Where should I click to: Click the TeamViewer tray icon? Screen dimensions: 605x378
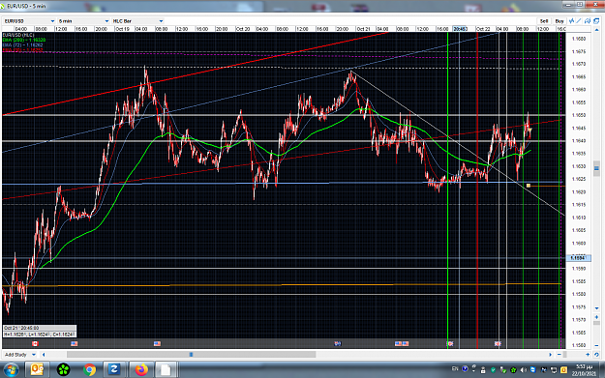(x=533, y=370)
